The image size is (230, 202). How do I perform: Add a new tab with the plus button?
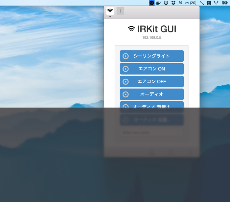coord(120,11)
